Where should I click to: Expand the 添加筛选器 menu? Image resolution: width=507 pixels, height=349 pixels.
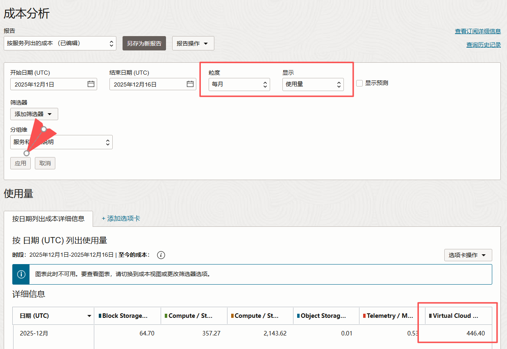coord(34,114)
